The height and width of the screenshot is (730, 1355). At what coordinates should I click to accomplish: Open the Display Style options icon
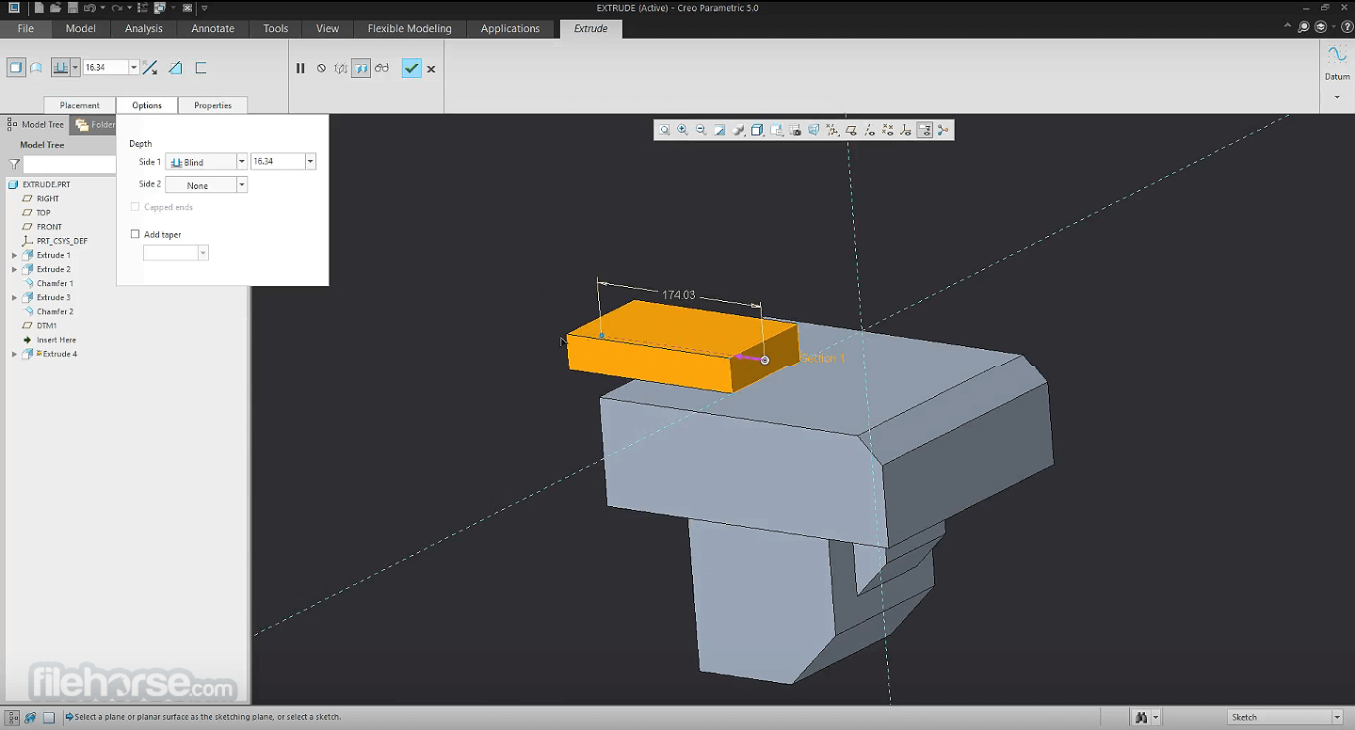[758, 130]
